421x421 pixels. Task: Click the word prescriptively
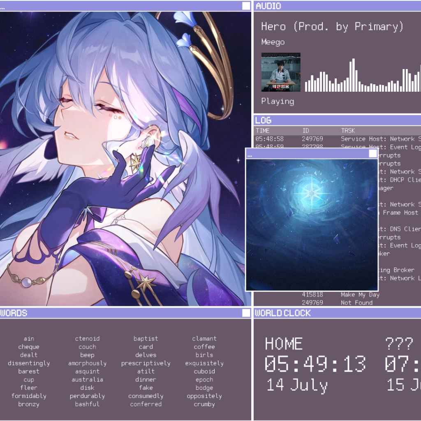[146, 363]
